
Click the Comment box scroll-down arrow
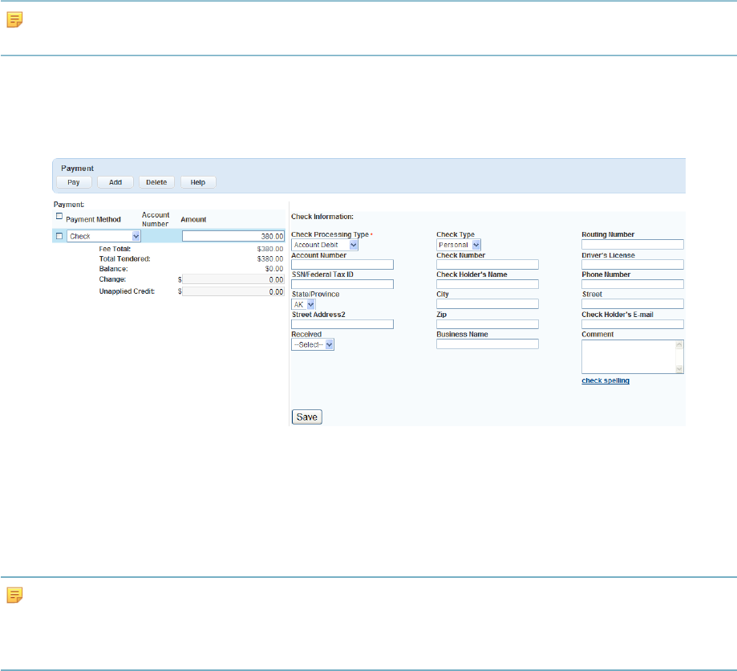679,369
